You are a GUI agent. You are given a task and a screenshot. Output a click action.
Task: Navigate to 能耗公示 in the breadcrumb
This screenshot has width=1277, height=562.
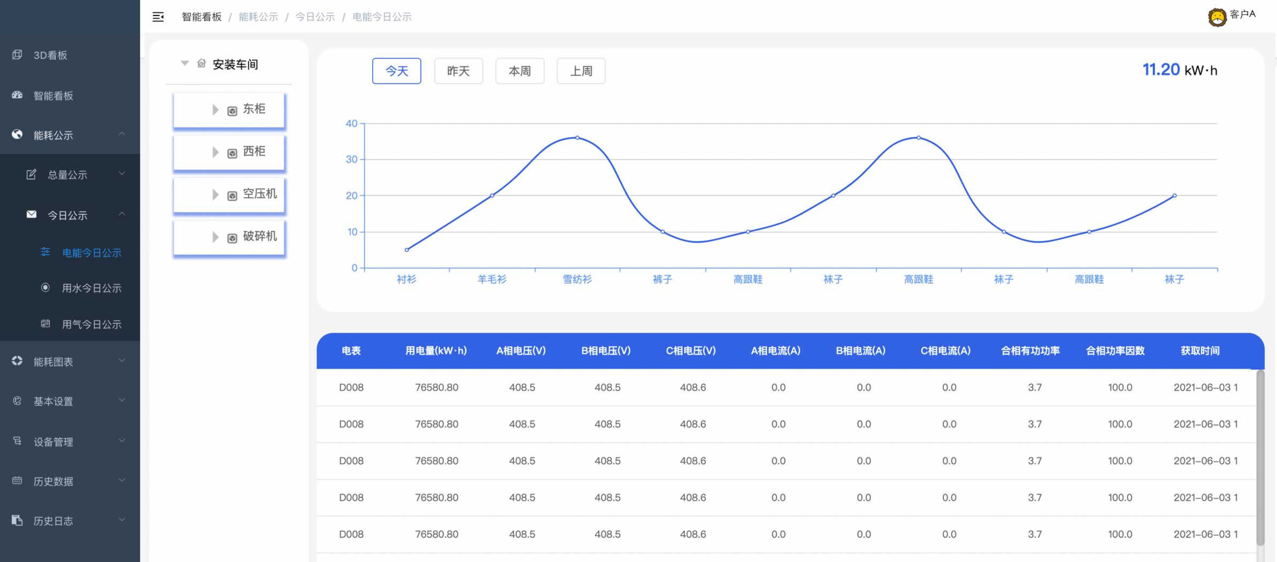(x=258, y=17)
